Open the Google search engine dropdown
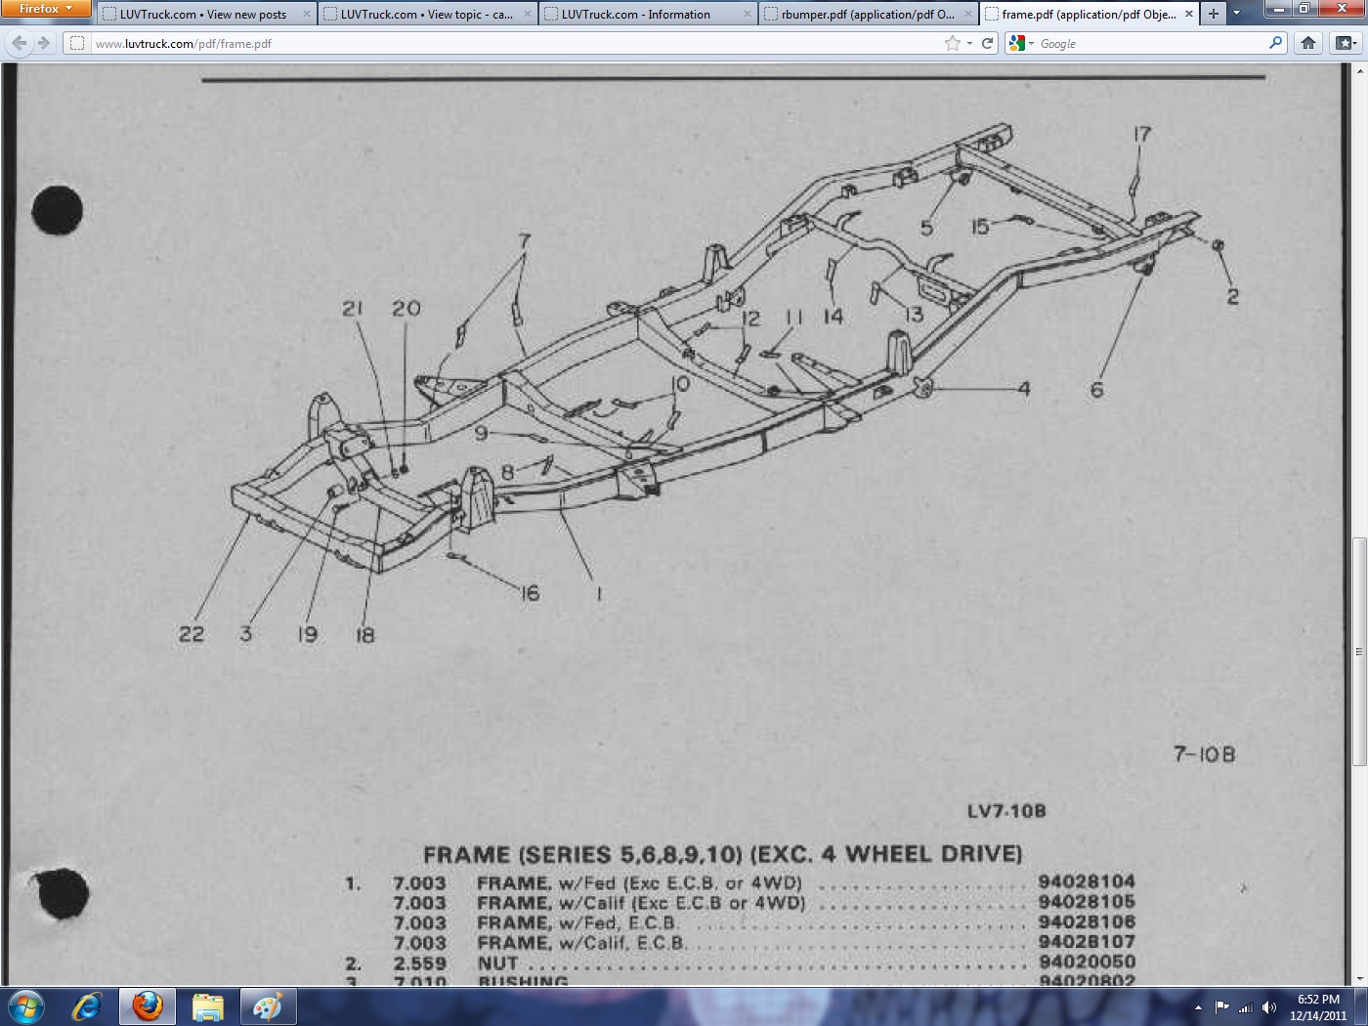 pos(1021,43)
